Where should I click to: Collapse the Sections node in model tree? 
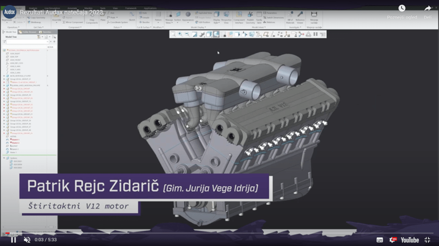pos(4,158)
